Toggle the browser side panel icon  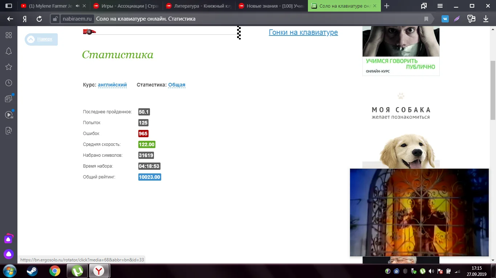point(9,6)
